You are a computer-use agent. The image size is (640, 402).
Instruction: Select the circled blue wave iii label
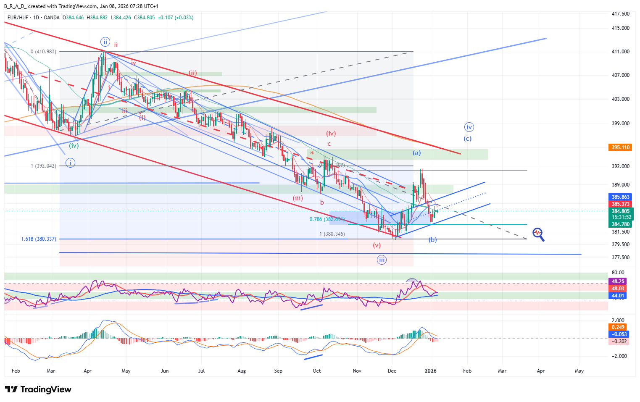pyautogui.click(x=382, y=260)
